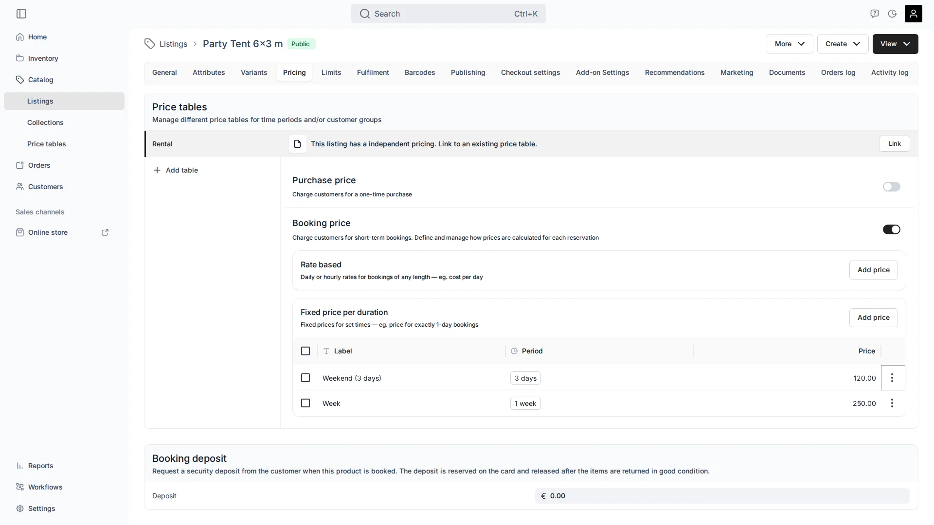The height and width of the screenshot is (525, 934).
Task: Click the 3 days period badge
Action: point(525,378)
